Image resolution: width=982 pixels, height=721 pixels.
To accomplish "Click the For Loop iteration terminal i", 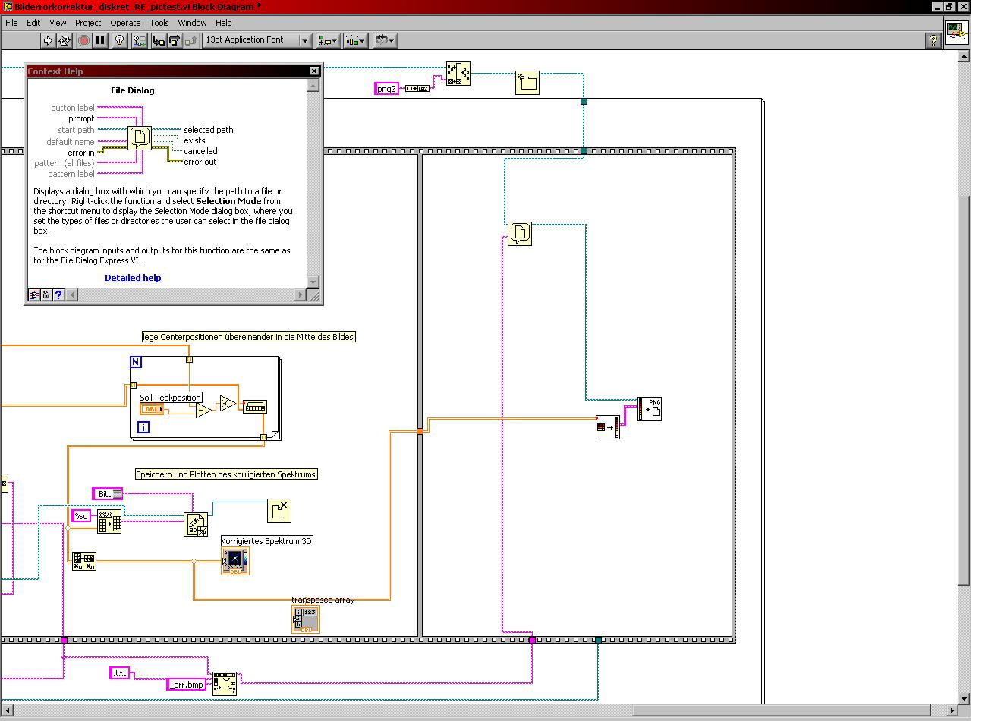I will (x=143, y=428).
